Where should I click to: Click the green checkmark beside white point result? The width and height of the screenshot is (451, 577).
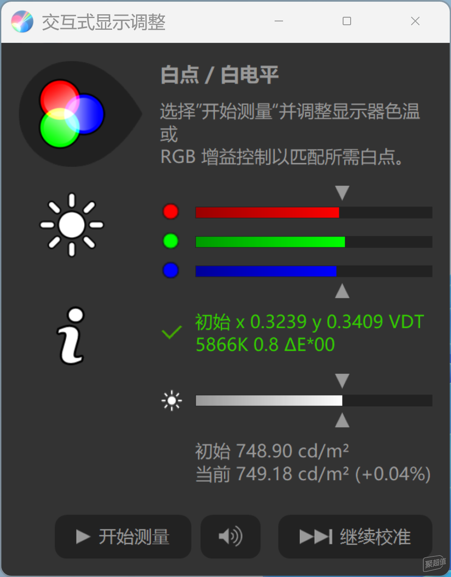172,332
